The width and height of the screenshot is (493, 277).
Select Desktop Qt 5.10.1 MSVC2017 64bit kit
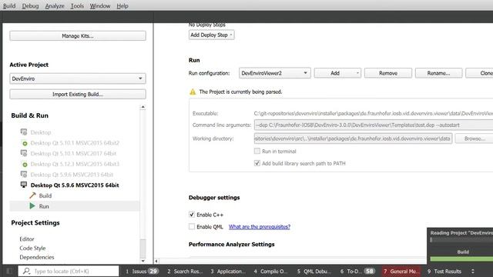[73, 153]
